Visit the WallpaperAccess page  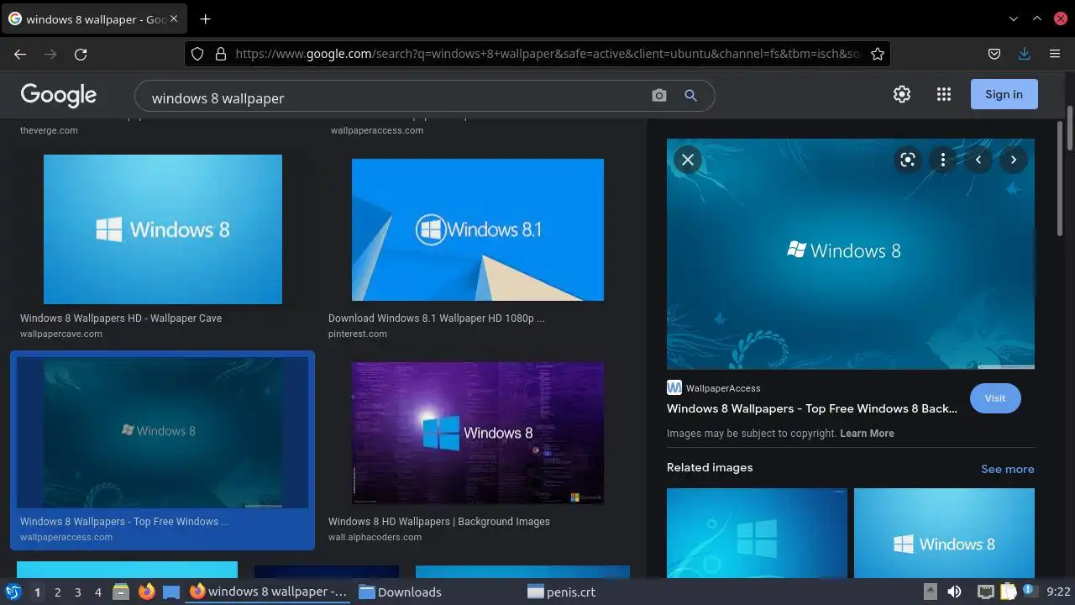click(995, 398)
